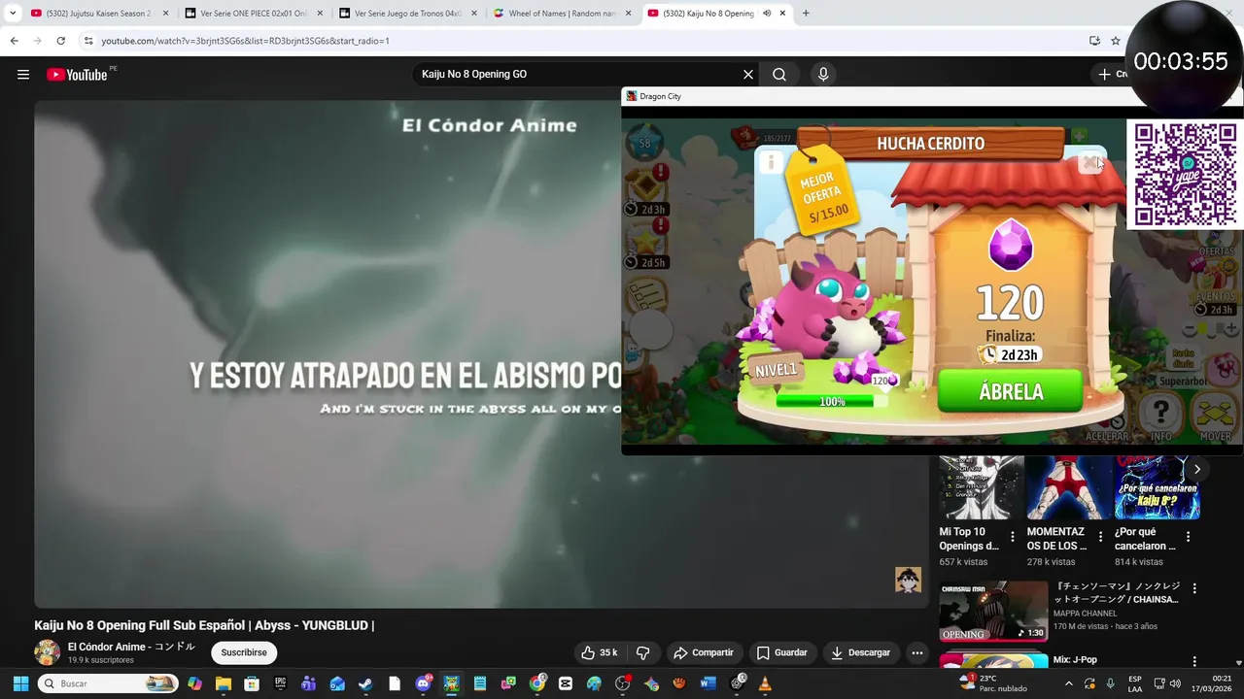
Task: Bookmark this page with the star
Action: (x=1116, y=41)
